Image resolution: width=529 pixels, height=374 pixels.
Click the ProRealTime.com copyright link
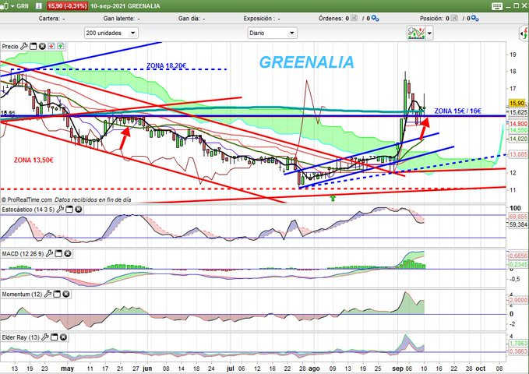tap(26, 199)
